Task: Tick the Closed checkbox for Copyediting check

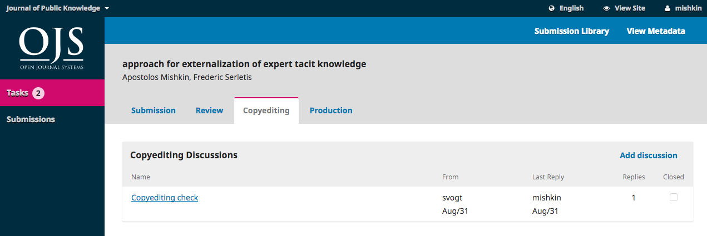Action: pyautogui.click(x=674, y=197)
